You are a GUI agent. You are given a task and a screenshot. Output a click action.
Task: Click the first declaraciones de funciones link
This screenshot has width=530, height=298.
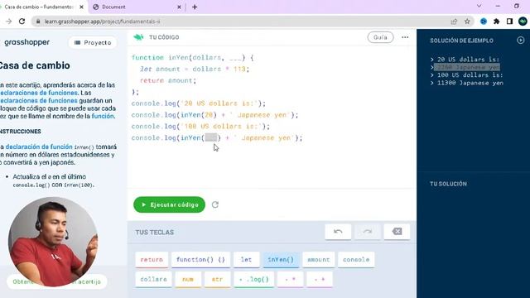point(39,93)
